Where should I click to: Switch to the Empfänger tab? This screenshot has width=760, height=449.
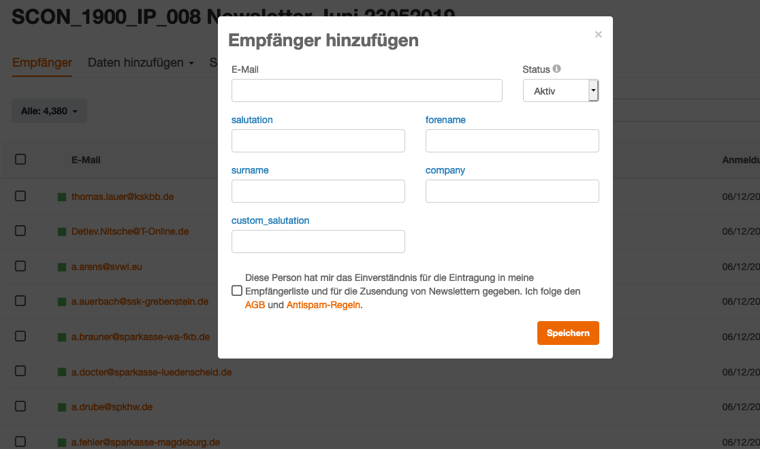click(42, 63)
